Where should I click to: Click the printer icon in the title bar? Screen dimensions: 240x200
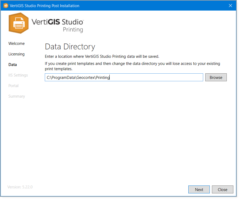(x=6, y=5)
